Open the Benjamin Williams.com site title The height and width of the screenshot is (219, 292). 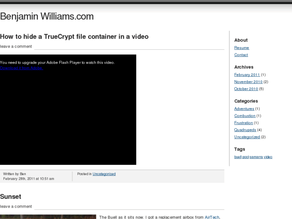pyautogui.click(x=47, y=16)
